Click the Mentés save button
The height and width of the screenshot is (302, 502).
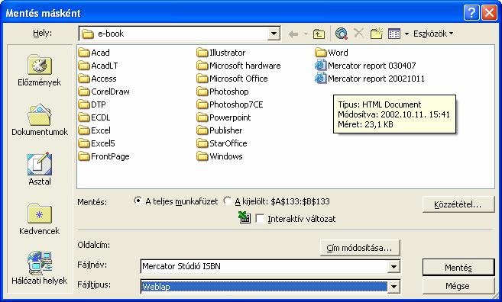tap(458, 268)
